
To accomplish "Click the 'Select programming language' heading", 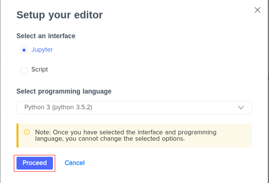I will point(64,91).
